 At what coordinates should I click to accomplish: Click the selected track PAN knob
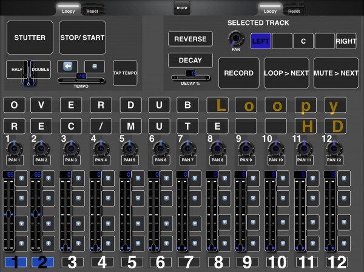pos(236,39)
